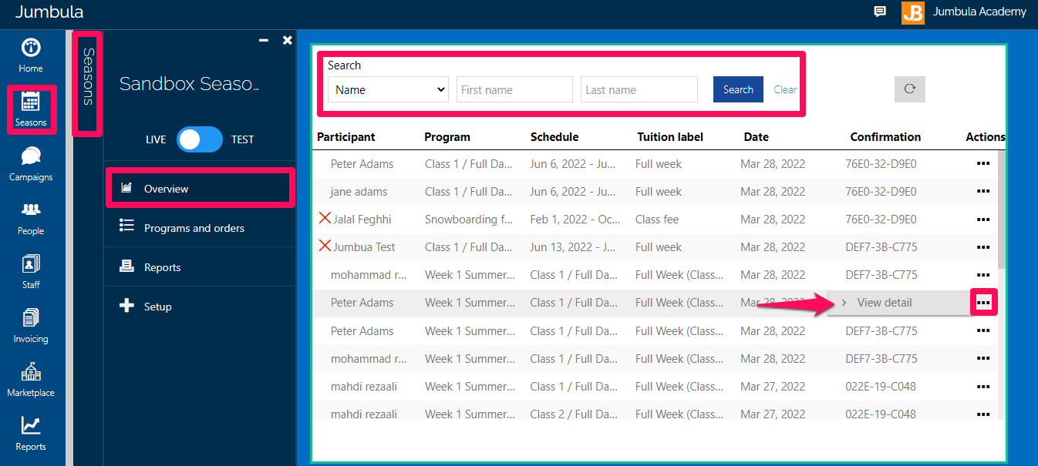Click the Tuition label column header
This screenshot has height=466, width=1038.
(670, 137)
